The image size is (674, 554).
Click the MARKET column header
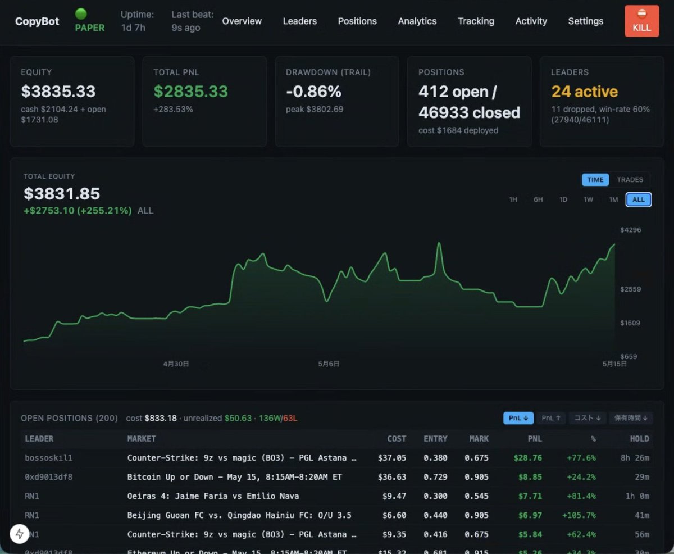[142, 439]
